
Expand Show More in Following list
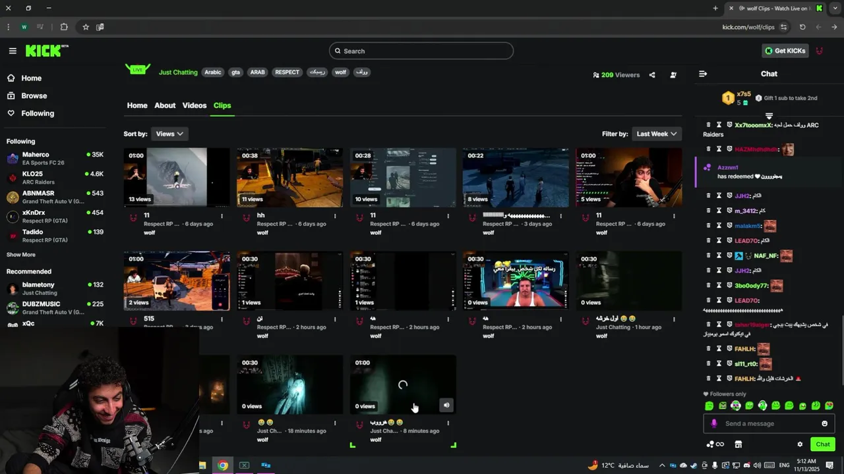21,255
